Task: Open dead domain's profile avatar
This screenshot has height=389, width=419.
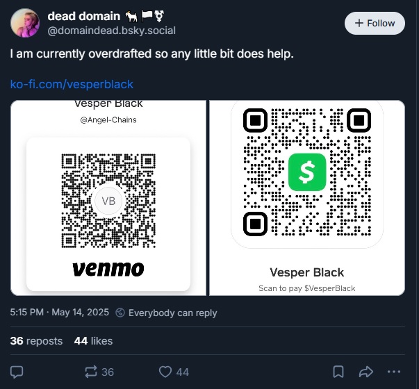Action: pyautogui.click(x=24, y=23)
